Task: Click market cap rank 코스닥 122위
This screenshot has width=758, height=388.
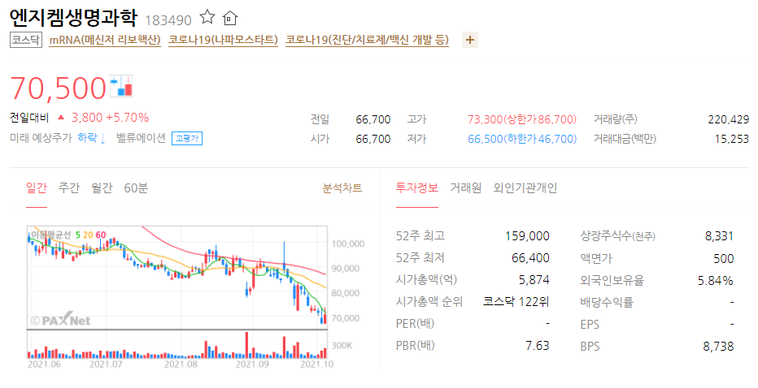Action: [516, 302]
